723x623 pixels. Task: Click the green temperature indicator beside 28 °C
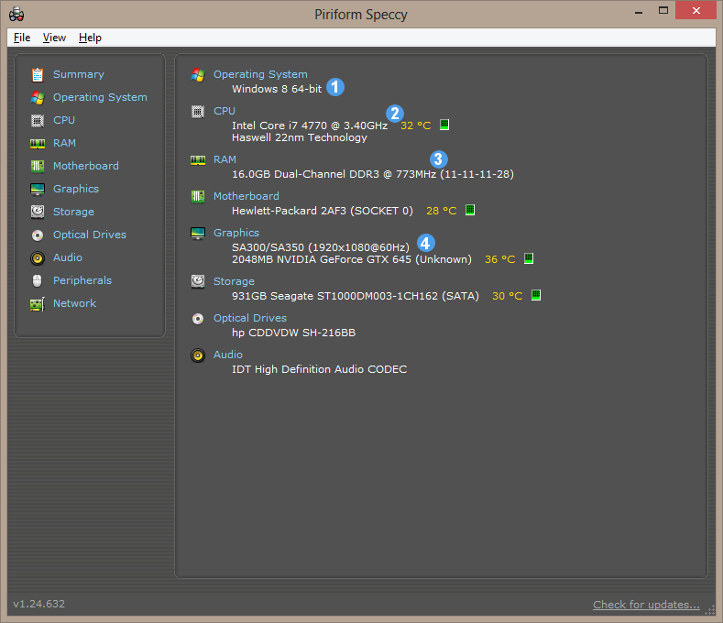470,210
